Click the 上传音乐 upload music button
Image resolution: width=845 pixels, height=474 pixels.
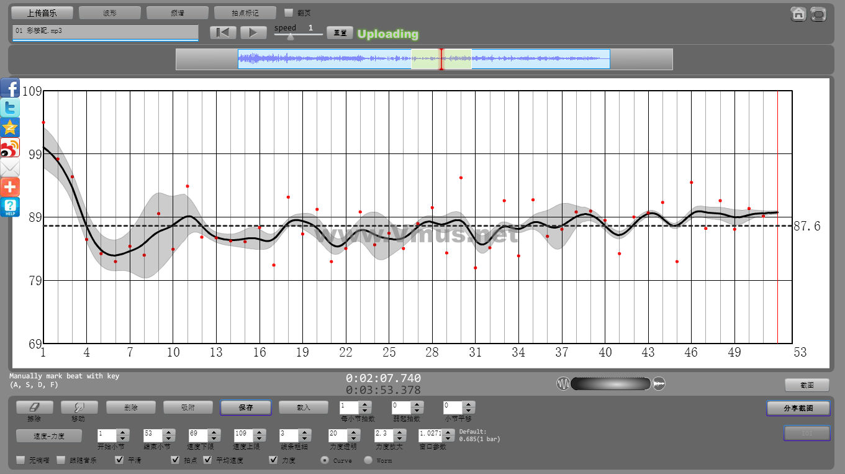[x=42, y=12]
